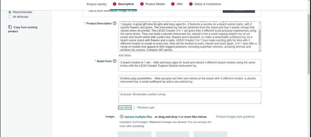Click the plus icon for Upload multiple files
311x137 pixels.
122,117
